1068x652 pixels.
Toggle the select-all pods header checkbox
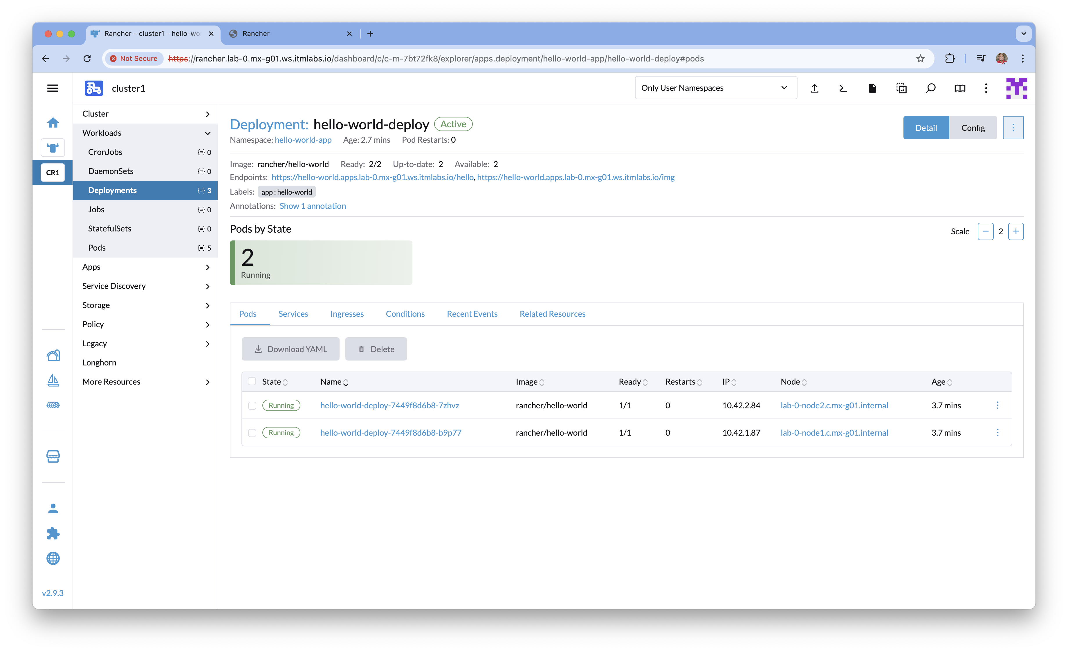pyautogui.click(x=252, y=381)
